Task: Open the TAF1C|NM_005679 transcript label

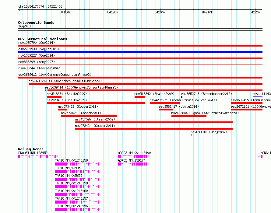Action: [x=69, y=176]
